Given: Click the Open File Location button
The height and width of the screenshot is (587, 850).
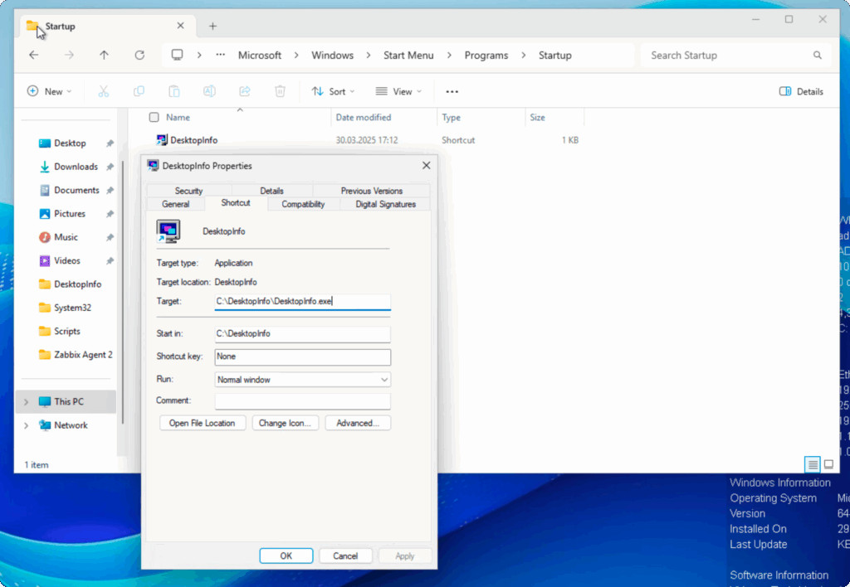Looking at the screenshot, I should click(x=203, y=423).
